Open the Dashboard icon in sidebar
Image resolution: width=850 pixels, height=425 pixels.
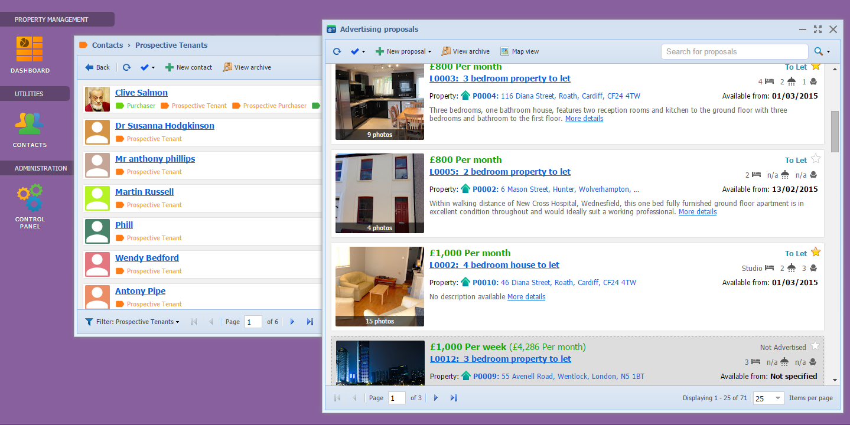coord(30,50)
